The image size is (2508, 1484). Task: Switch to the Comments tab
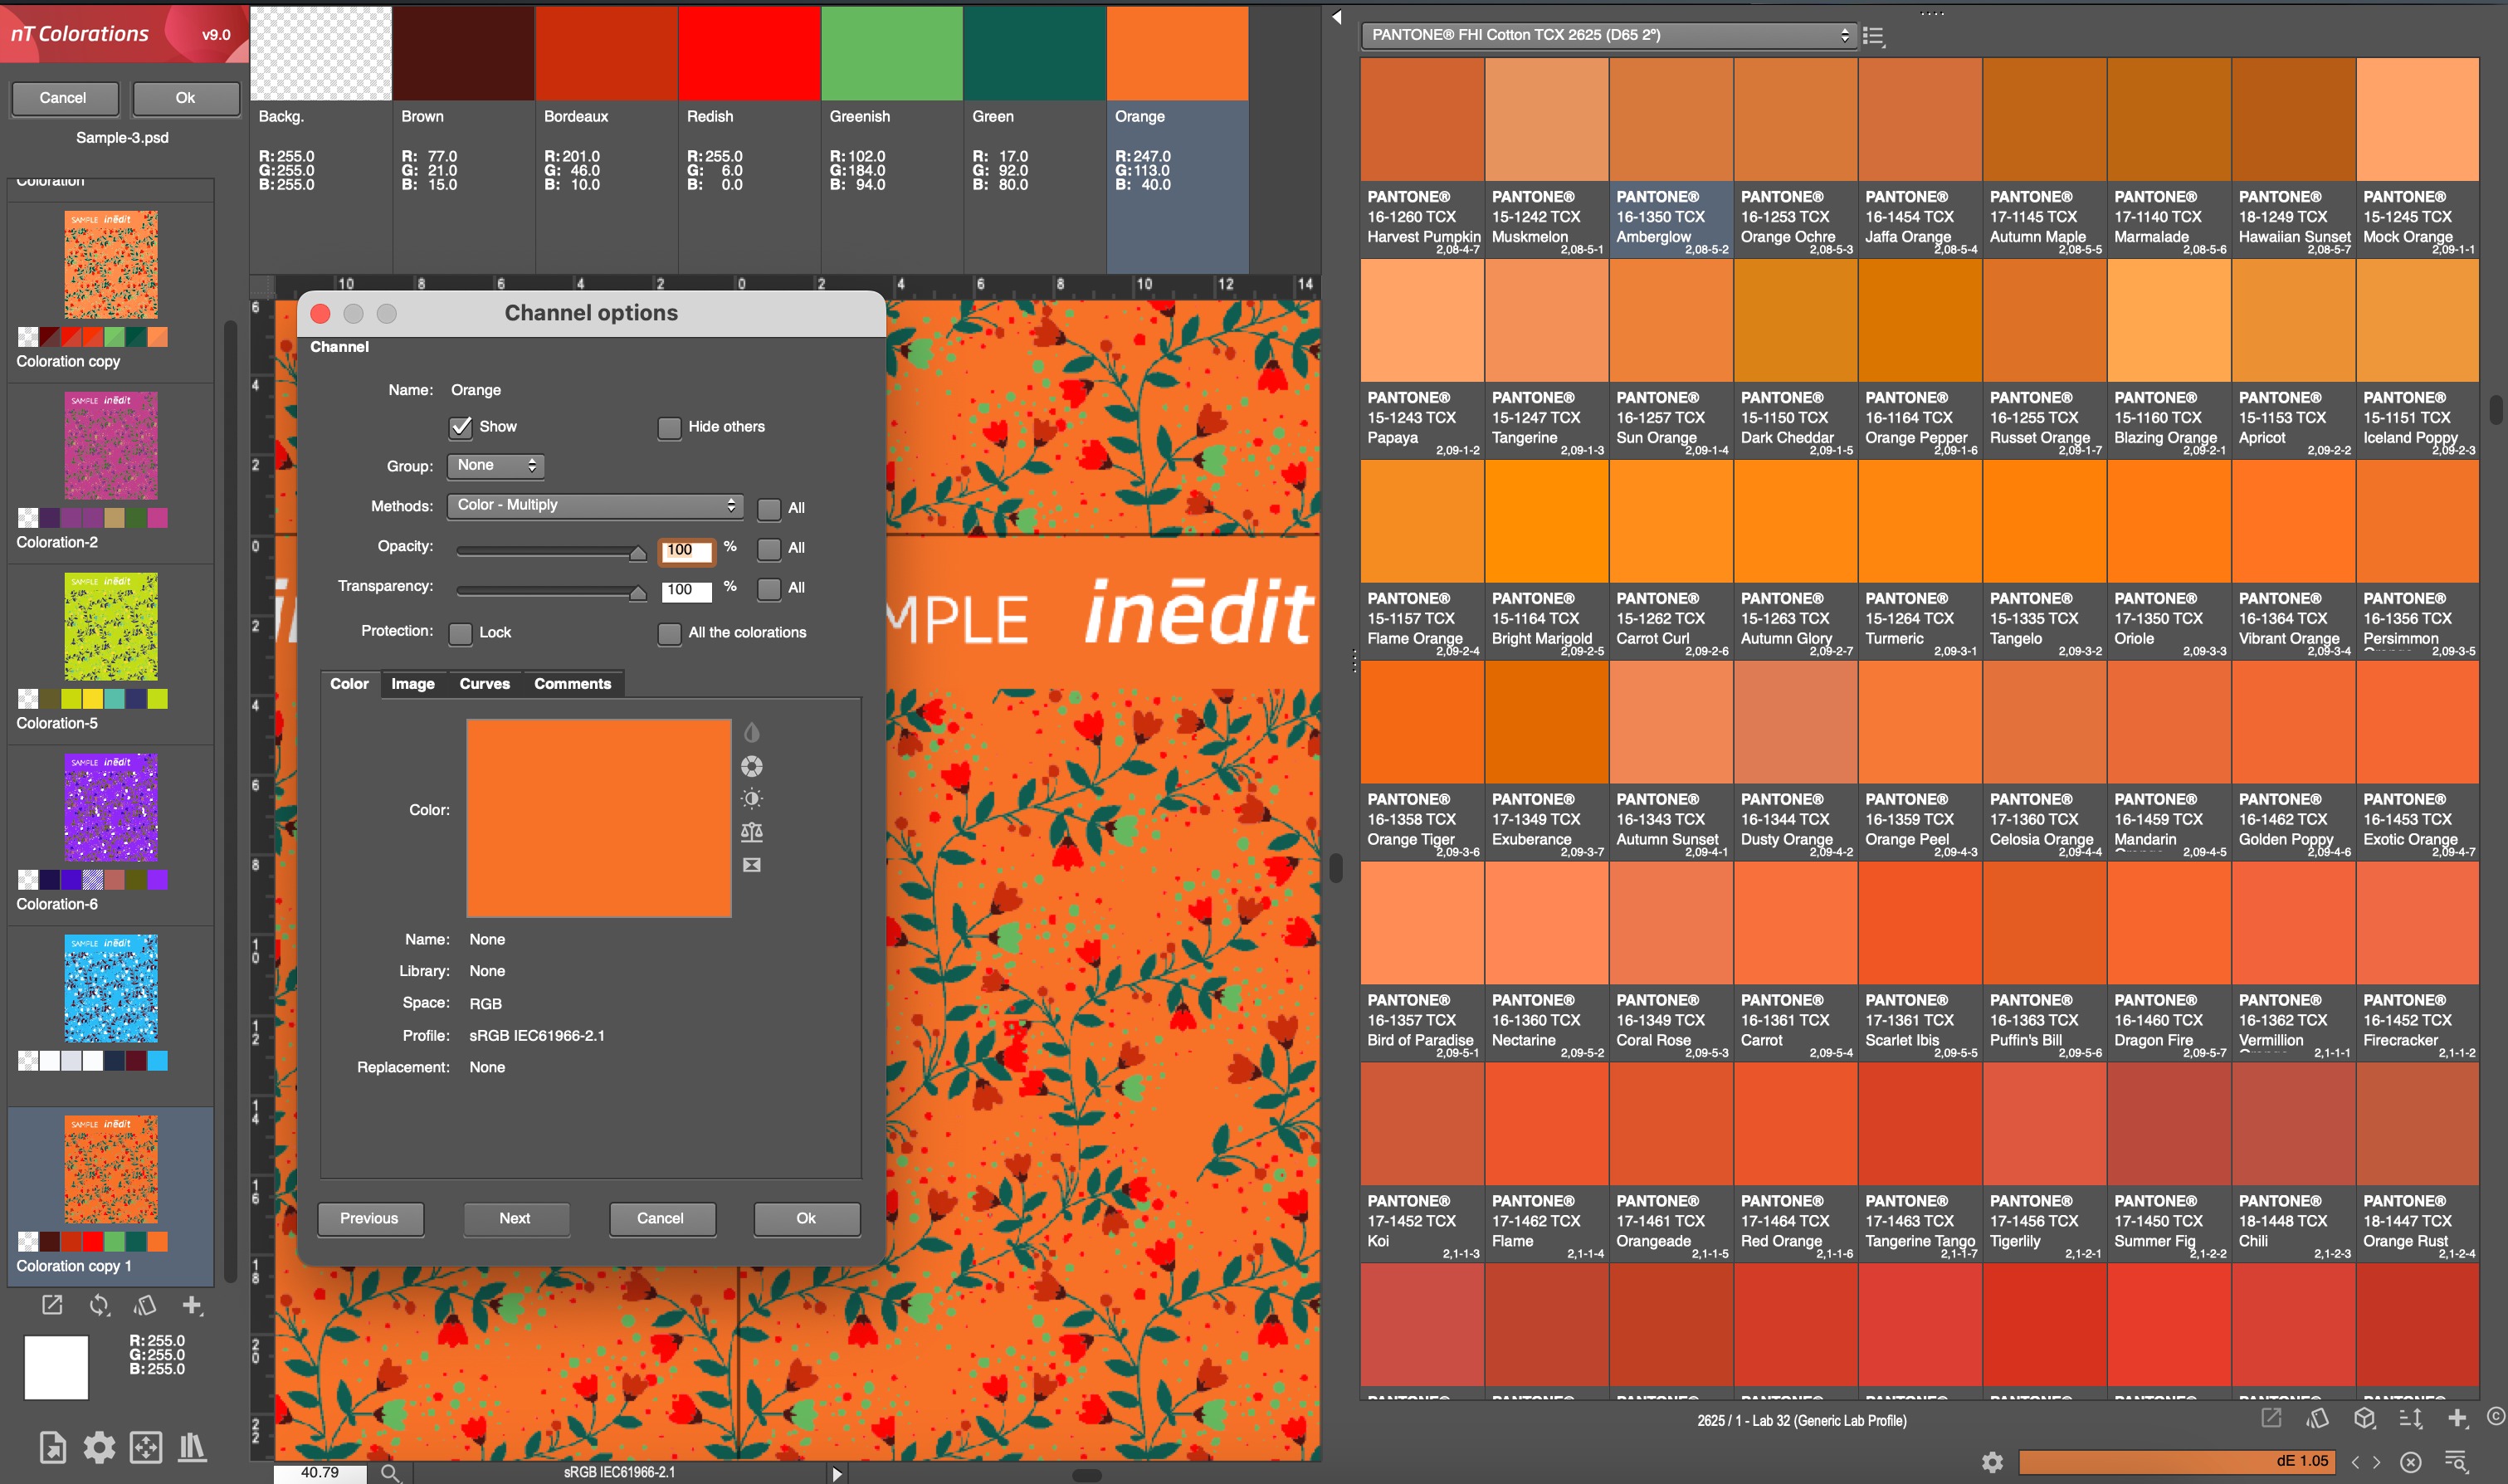coord(572,684)
